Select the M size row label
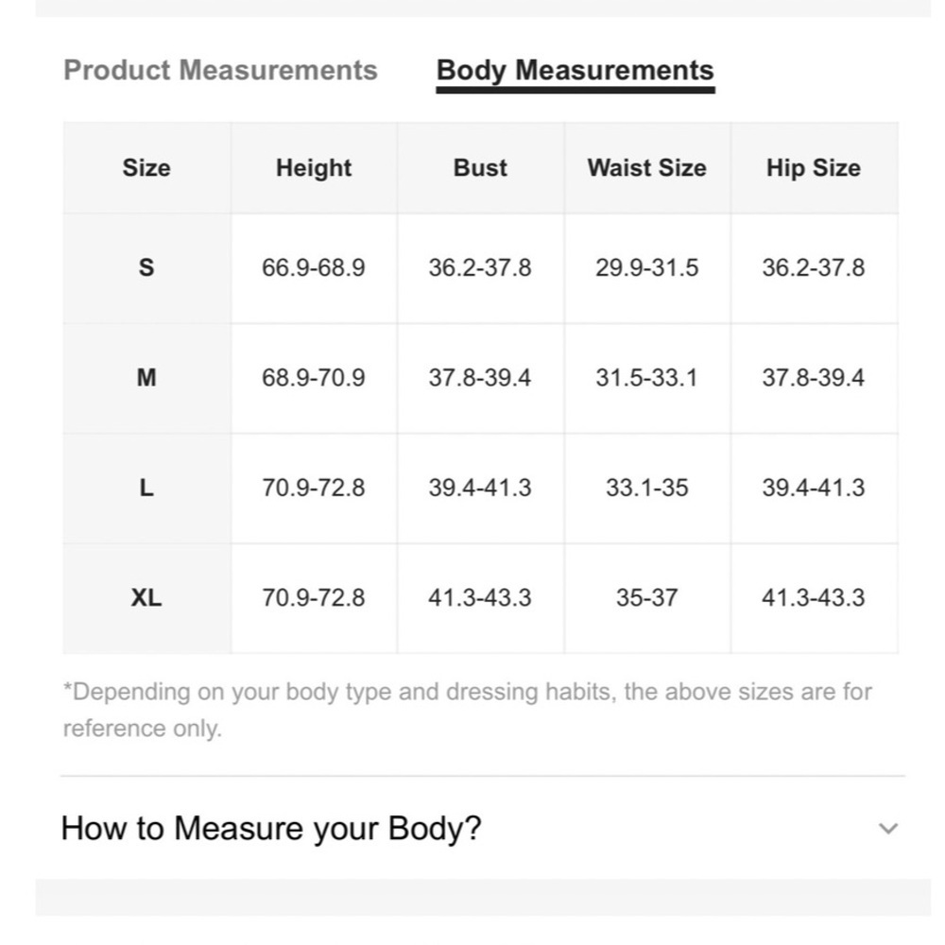The height and width of the screenshot is (945, 945). tap(146, 378)
